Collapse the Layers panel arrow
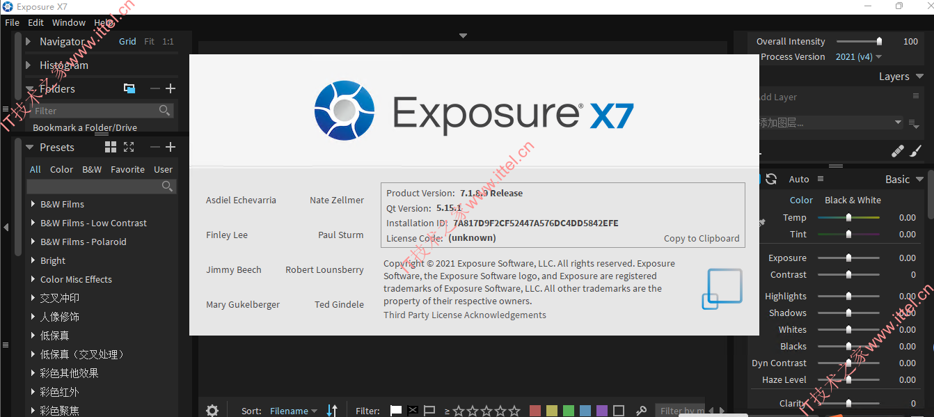 [919, 77]
